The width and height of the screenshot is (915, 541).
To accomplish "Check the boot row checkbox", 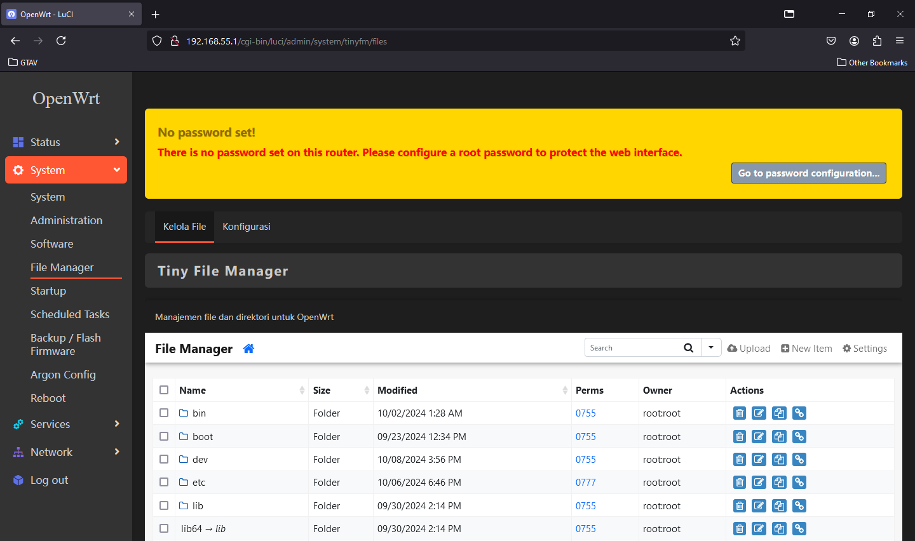I will (164, 436).
